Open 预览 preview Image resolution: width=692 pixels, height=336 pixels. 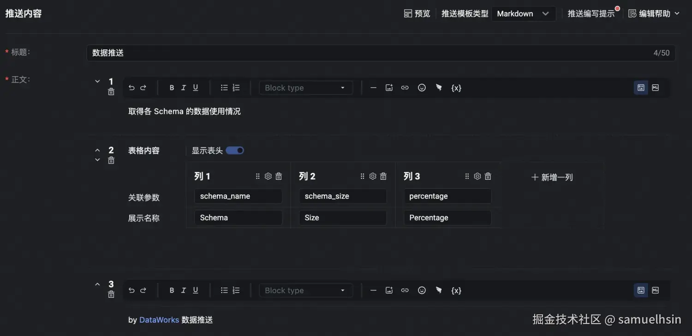[417, 14]
